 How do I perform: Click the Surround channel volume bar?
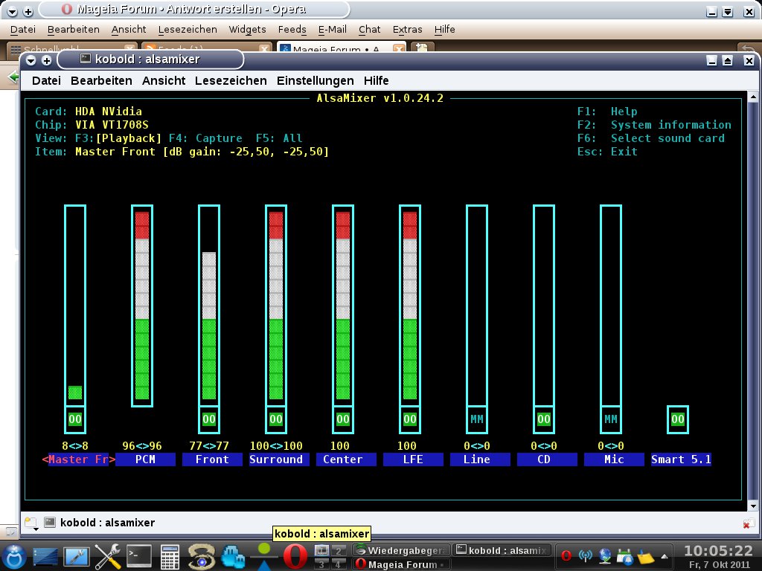[x=276, y=305]
